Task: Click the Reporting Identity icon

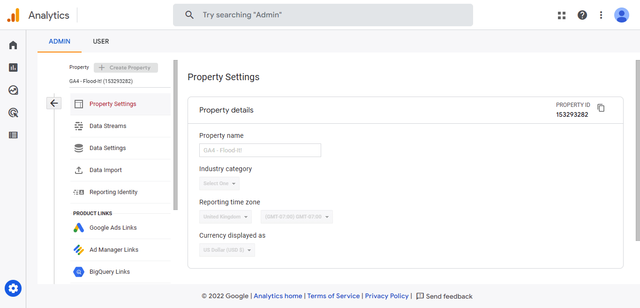Action: click(x=79, y=192)
